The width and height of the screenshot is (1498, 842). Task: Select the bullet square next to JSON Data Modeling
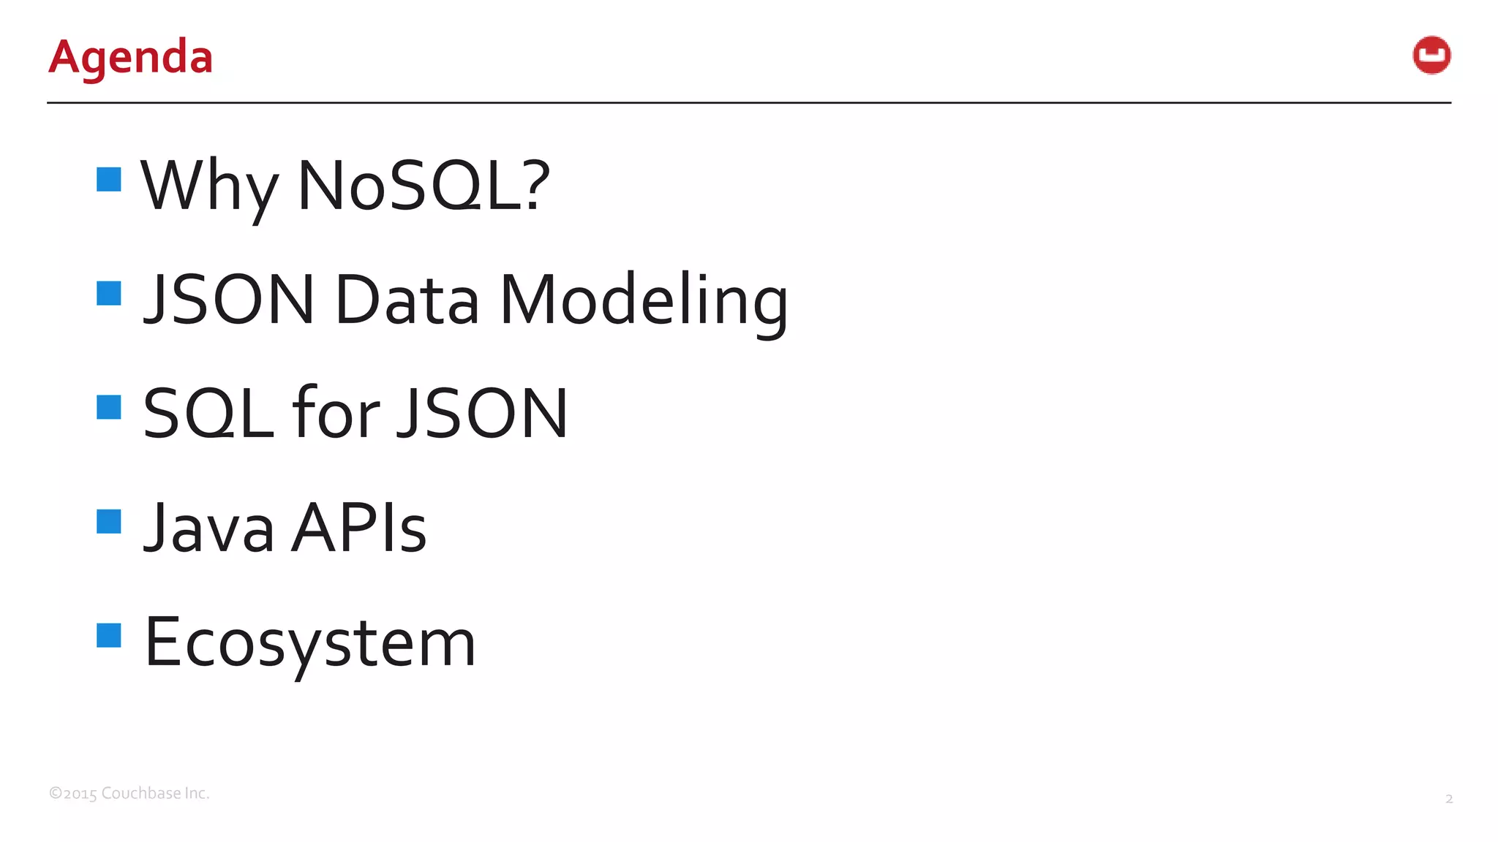(109, 293)
